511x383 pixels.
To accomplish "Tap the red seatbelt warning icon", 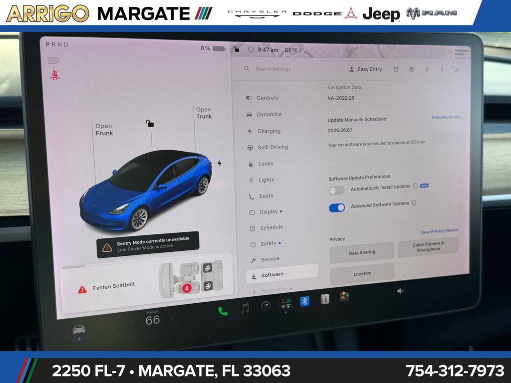I will tap(54, 76).
